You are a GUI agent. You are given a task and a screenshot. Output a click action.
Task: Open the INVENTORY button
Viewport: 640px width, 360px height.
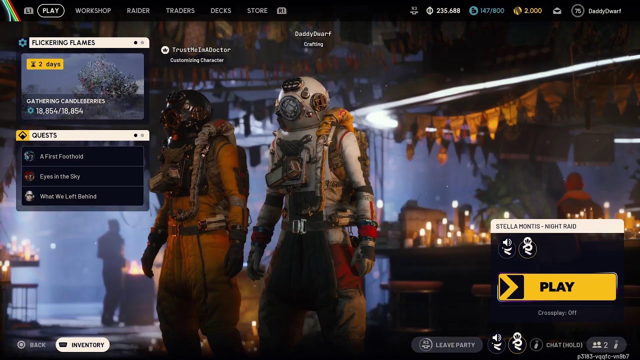(x=82, y=345)
